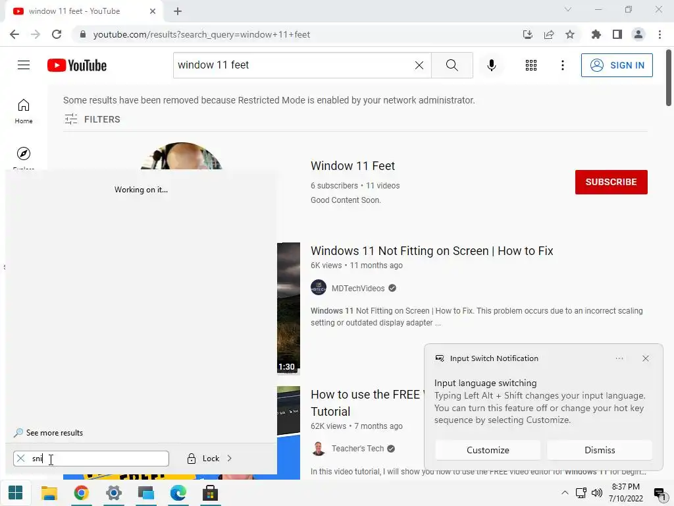Viewport: 674px width, 506px height.
Task: Clear the Start menu search box
Action: (20, 459)
